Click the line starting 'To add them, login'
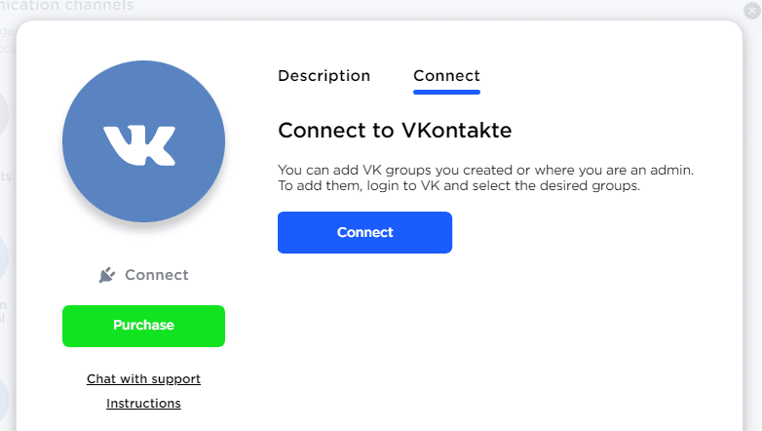This screenshot has width=762, height=431. [458, 185]
